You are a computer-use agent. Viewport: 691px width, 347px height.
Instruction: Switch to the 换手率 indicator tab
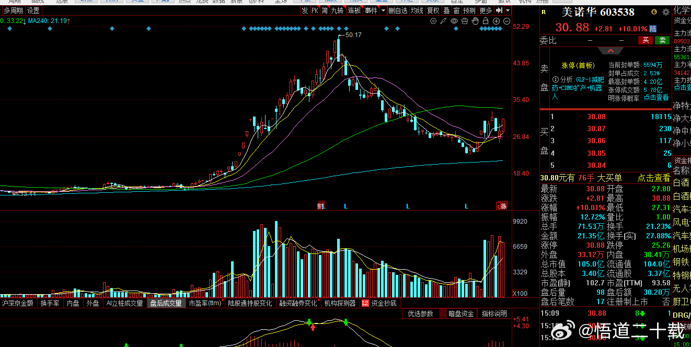tap(50, 303)
